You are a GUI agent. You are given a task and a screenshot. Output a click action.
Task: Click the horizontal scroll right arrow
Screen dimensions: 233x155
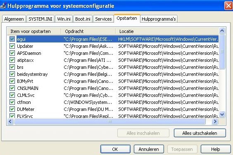click(215, 122)
